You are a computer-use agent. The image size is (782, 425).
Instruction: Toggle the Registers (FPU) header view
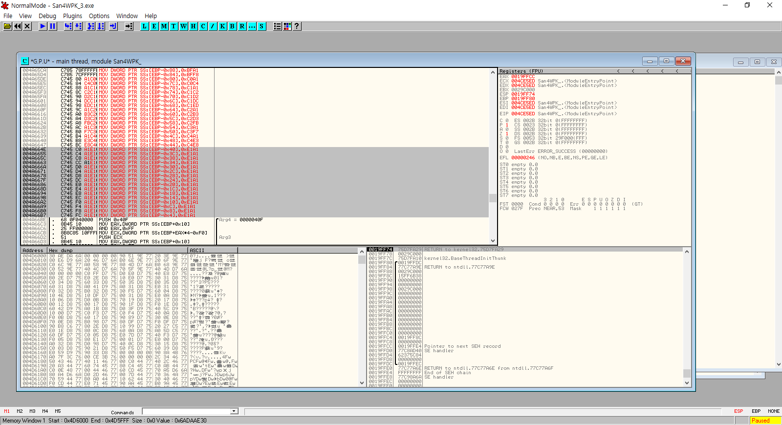(521, 71)
